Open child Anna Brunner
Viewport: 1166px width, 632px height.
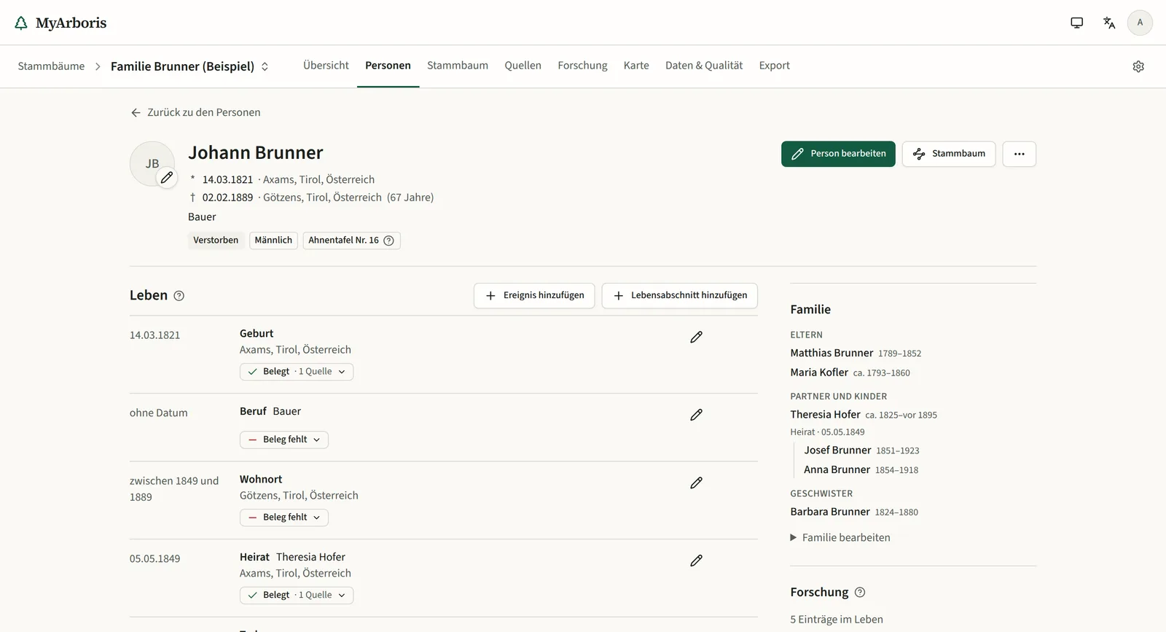coord(837,470)
